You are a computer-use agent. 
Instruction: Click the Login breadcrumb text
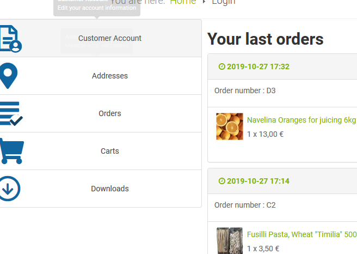point(224,2)
